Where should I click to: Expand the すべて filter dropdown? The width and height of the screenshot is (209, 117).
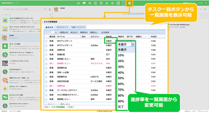[51, 32]
